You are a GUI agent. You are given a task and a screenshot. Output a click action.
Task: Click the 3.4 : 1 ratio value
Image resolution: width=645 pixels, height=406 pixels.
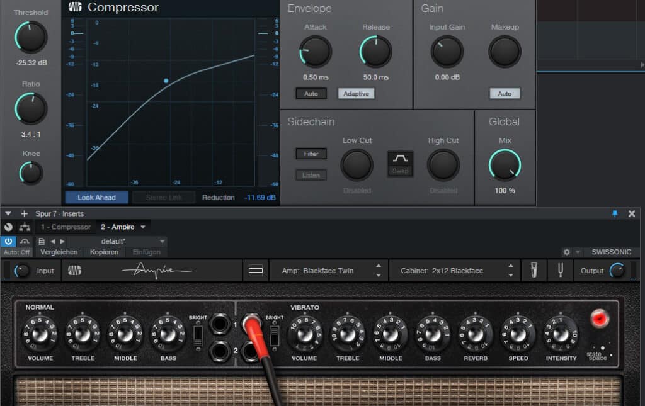point(31,134)
